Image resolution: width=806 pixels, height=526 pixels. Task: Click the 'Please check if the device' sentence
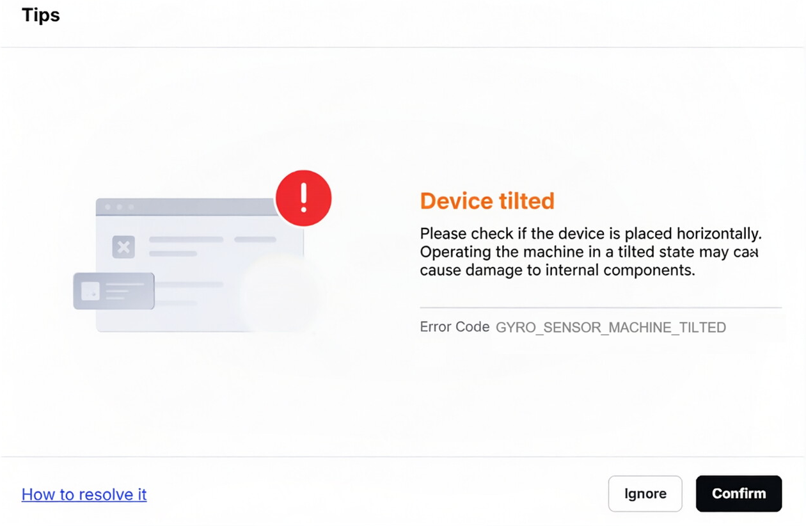pyautogui.click(x=590, y=234)
